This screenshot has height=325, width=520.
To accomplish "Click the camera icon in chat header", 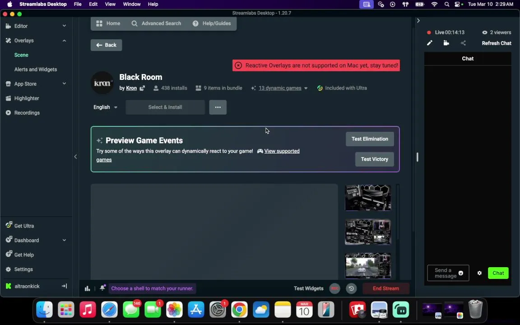I will (x=446, y=43).
